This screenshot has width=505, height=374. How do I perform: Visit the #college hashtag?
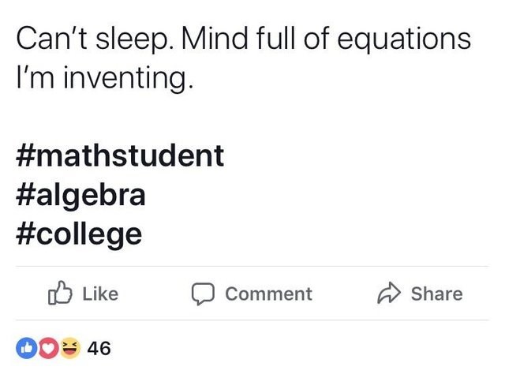tap(79, 234)
